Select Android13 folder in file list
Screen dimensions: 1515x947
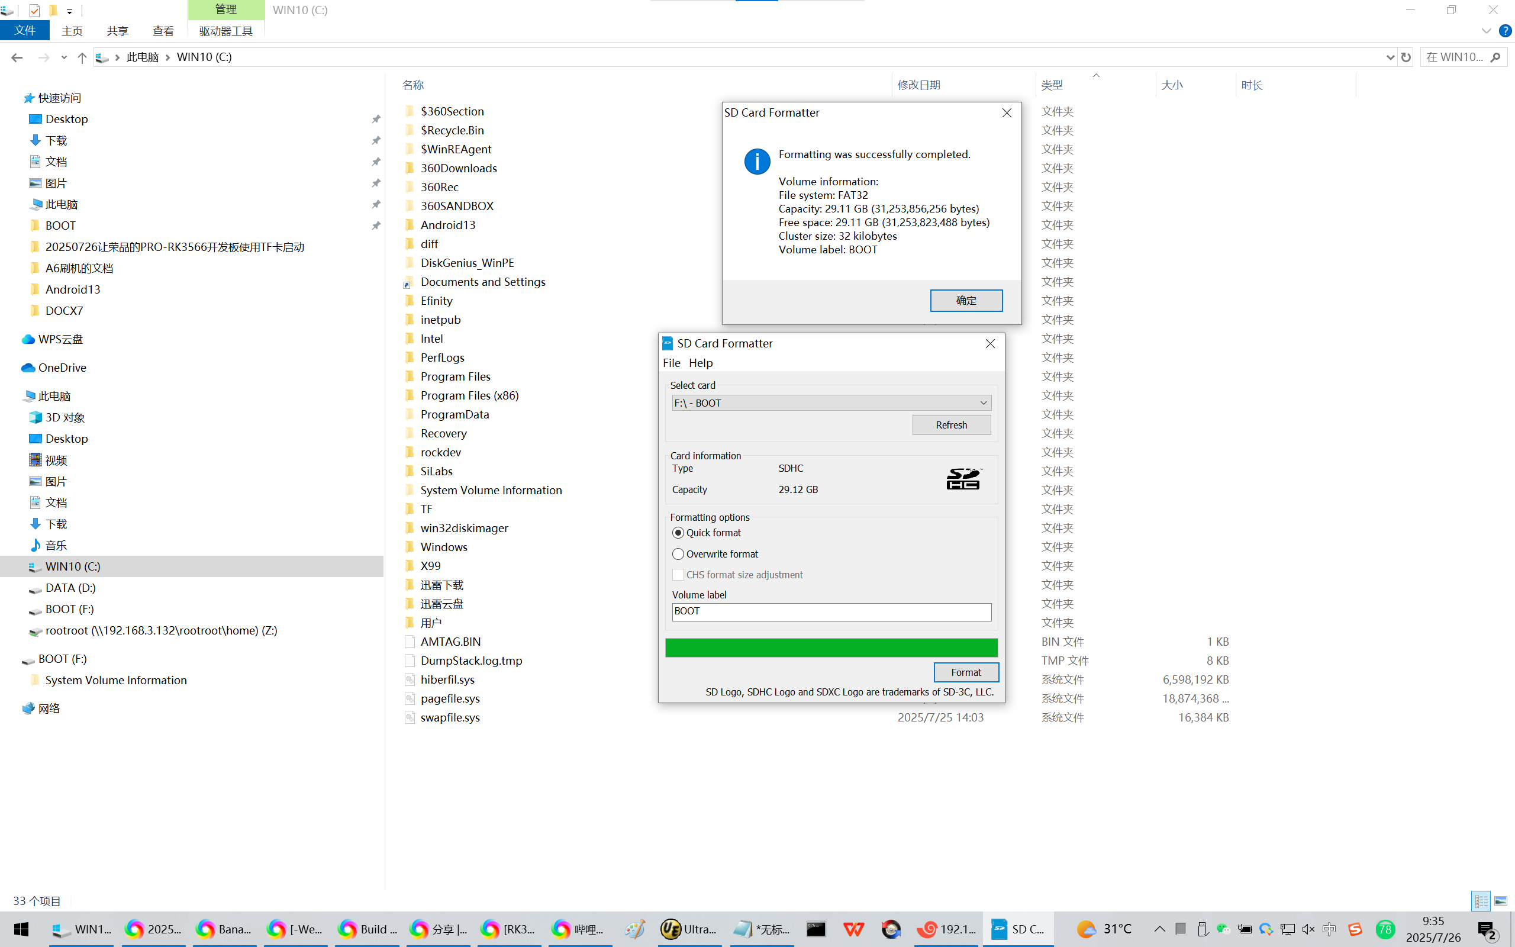[x=447, y=225]
